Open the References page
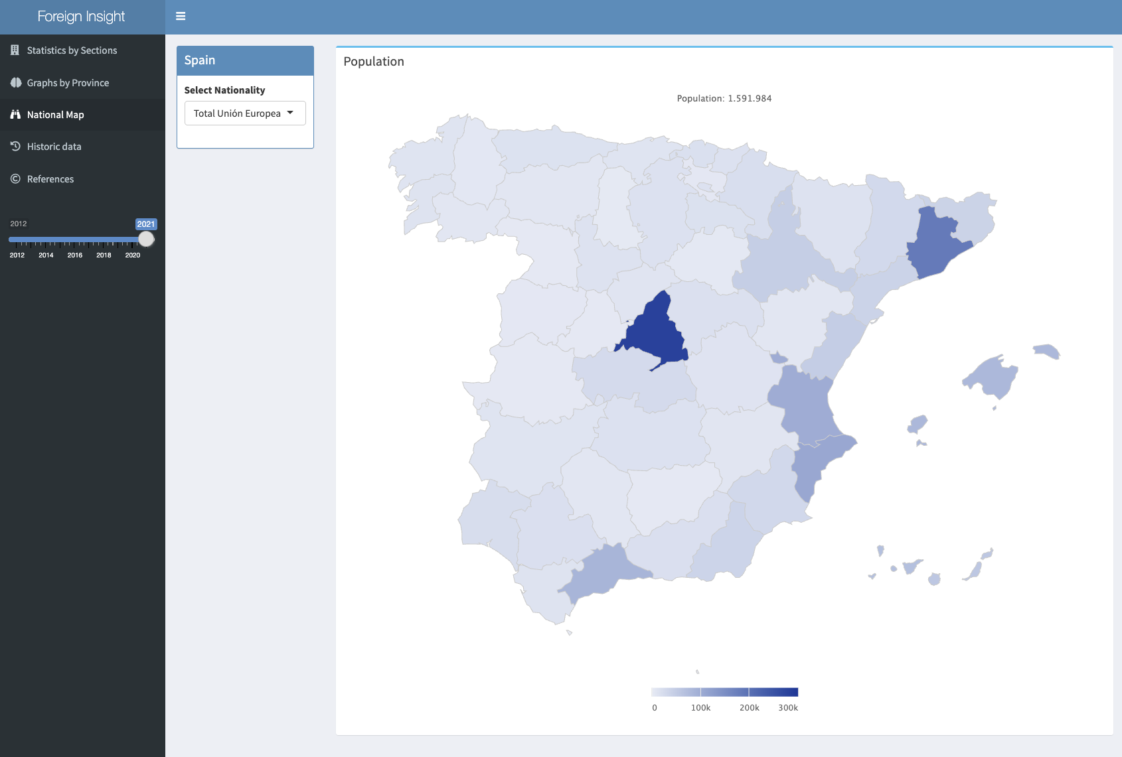The width and height of the screenshot is (1122, 757). 82,179
